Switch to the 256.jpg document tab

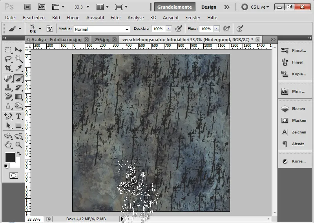point(102,40)
